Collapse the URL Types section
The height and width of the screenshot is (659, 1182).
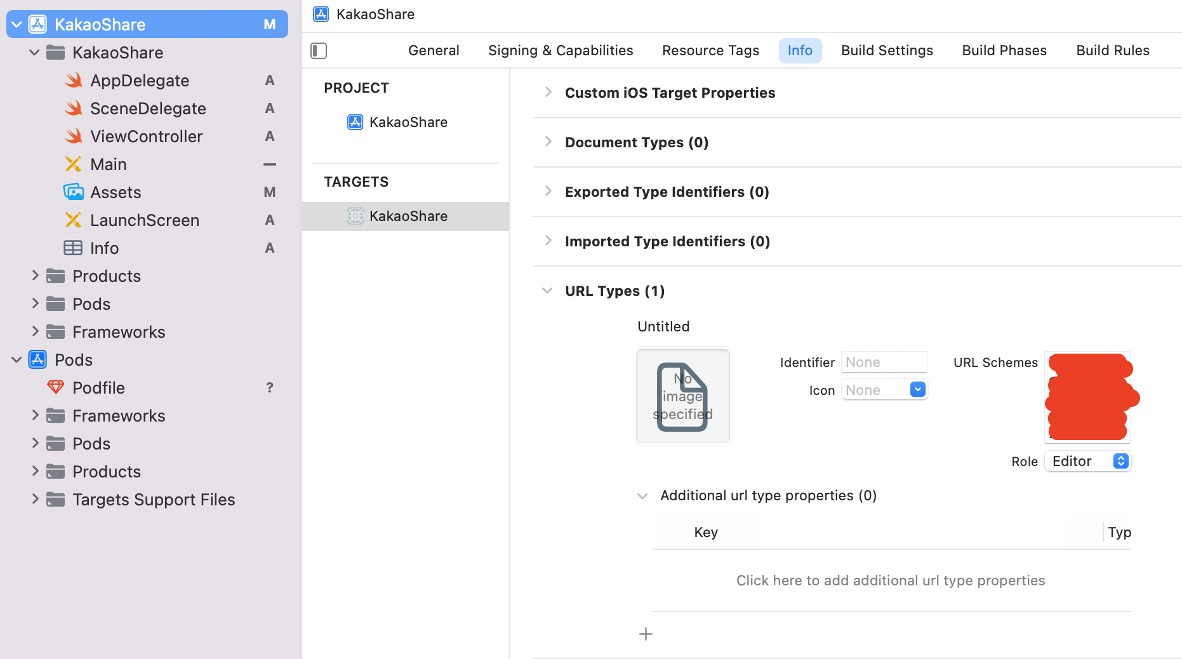[x=547, y=291]
